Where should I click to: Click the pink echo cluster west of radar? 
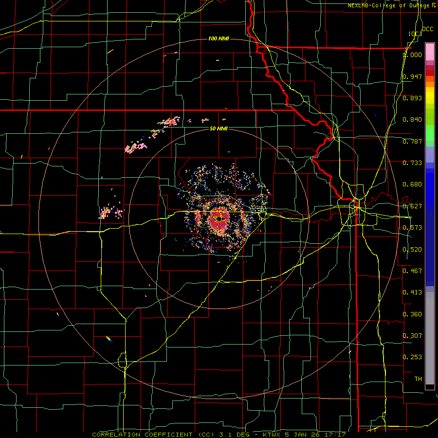point(111,213)
